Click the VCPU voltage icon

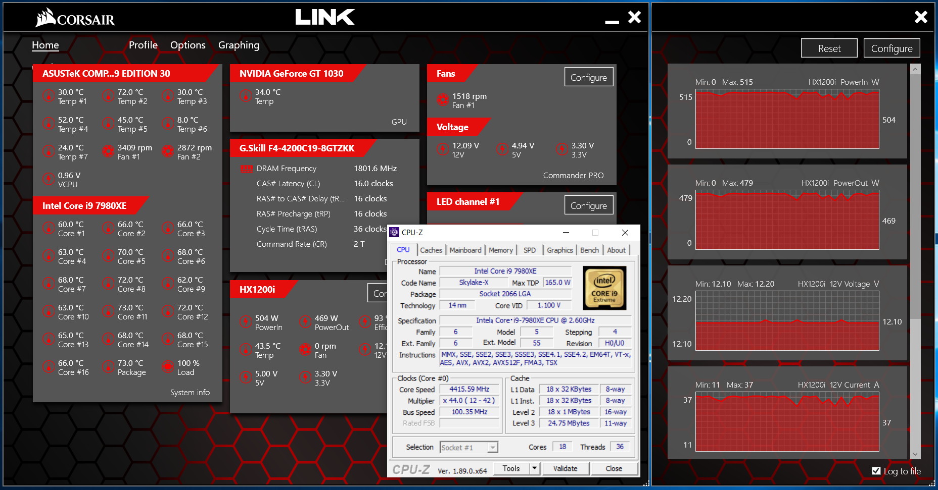(x=49, y=179)
